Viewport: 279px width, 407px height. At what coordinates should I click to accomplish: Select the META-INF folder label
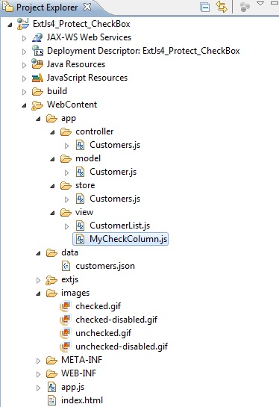coord(81,360)
